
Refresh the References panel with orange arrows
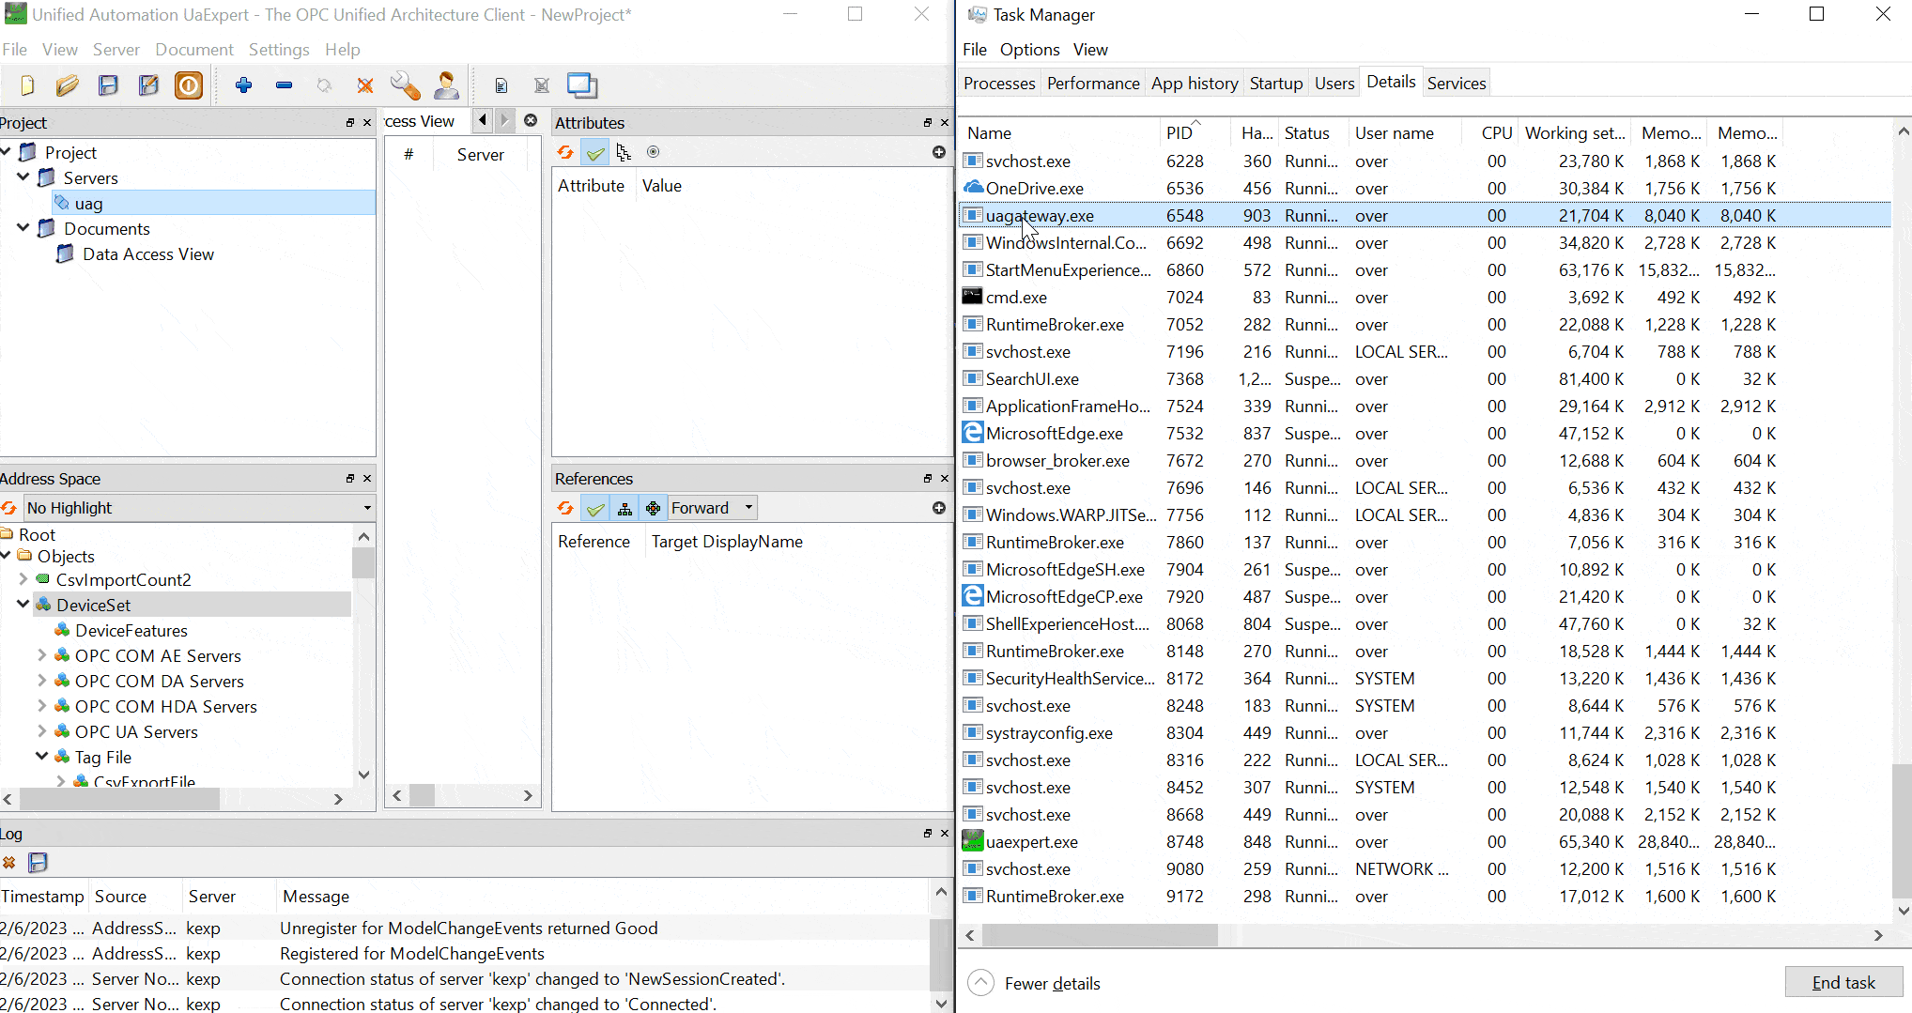(565, 508)
